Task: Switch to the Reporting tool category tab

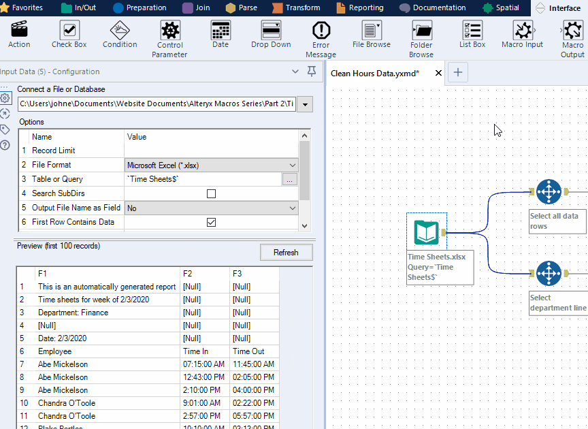Action: (360, 7)
